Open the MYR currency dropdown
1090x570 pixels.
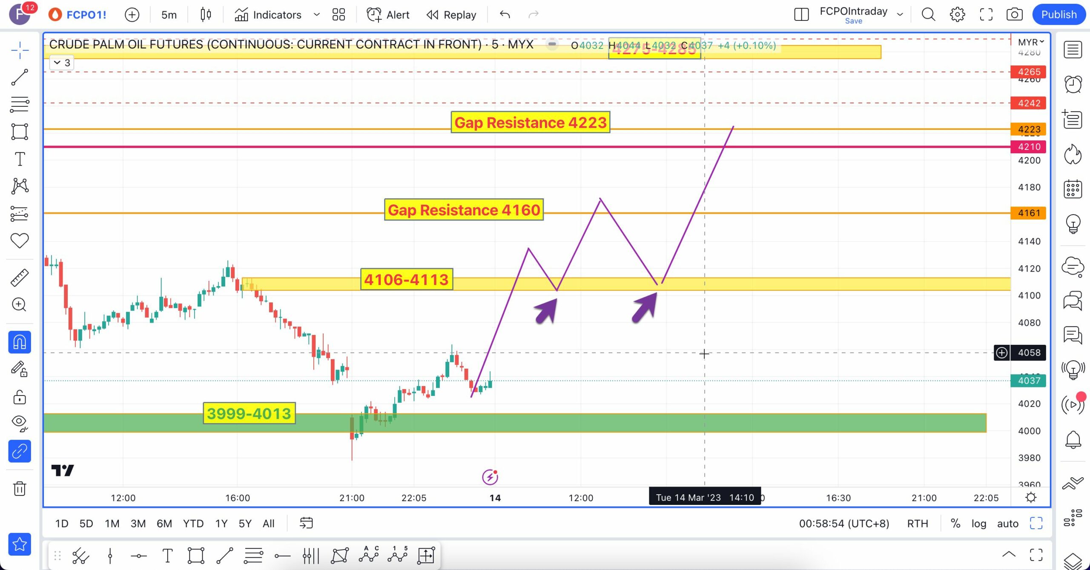1030,42
